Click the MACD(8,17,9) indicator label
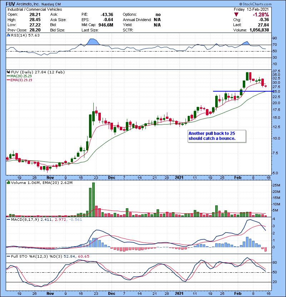The image size is (286, 297). (x=25, y=220)
